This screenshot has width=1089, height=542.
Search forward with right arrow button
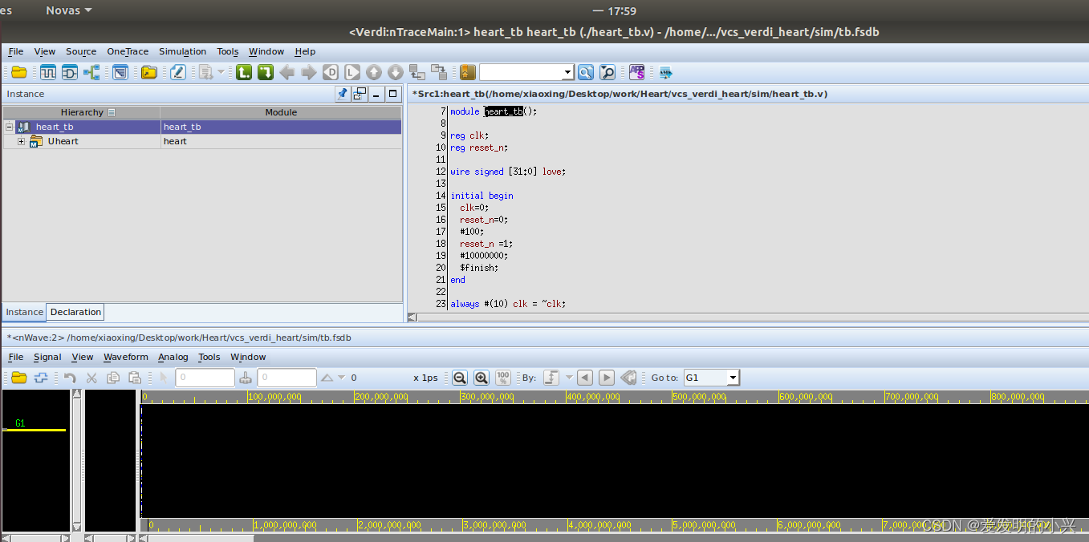[x=607, y=378]
